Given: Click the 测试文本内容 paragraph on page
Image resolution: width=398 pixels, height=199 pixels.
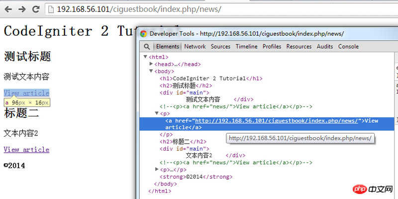Looking at the screenshot, I should [26, 77].
